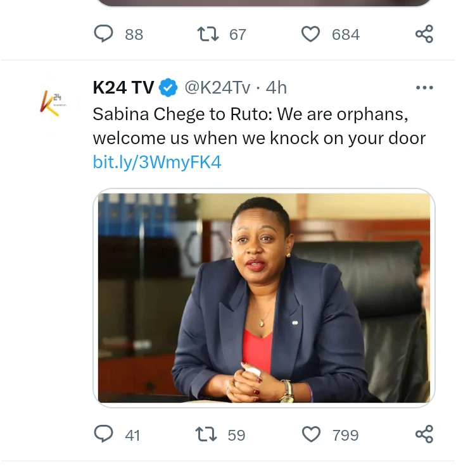The width and height of the screenshot is (456, 471).
Task: Reply to the K24 TV tweet
Action: tap(103, 434)
